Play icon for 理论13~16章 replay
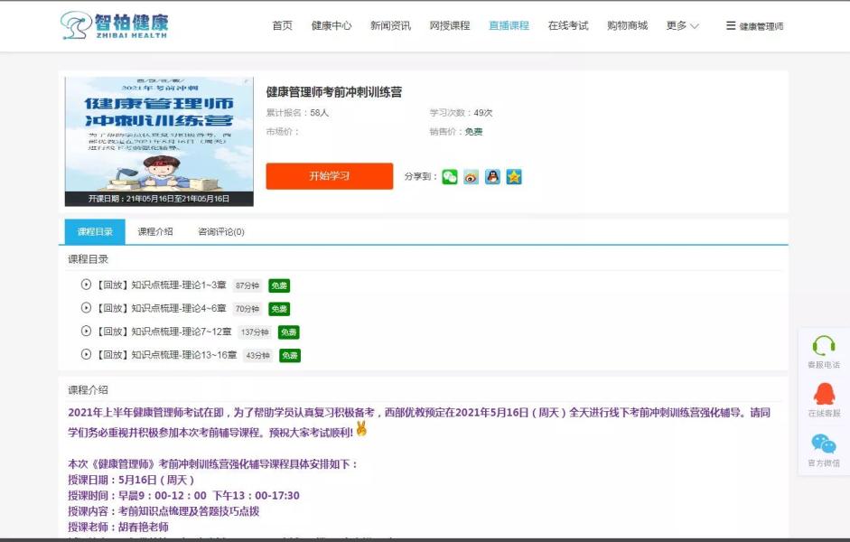This screenshot has height=542, width=850. (86, 354)
